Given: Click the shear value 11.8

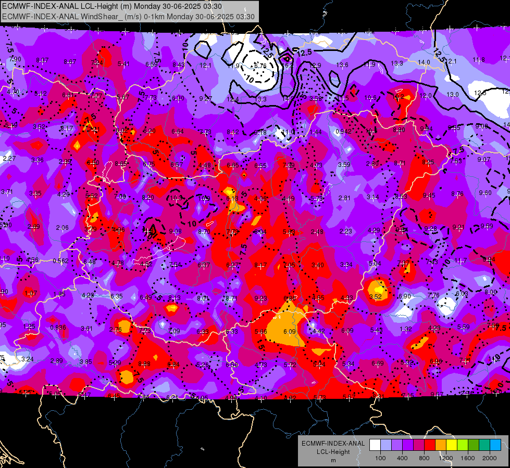Looking at the screenshot, I should (478, 59).
